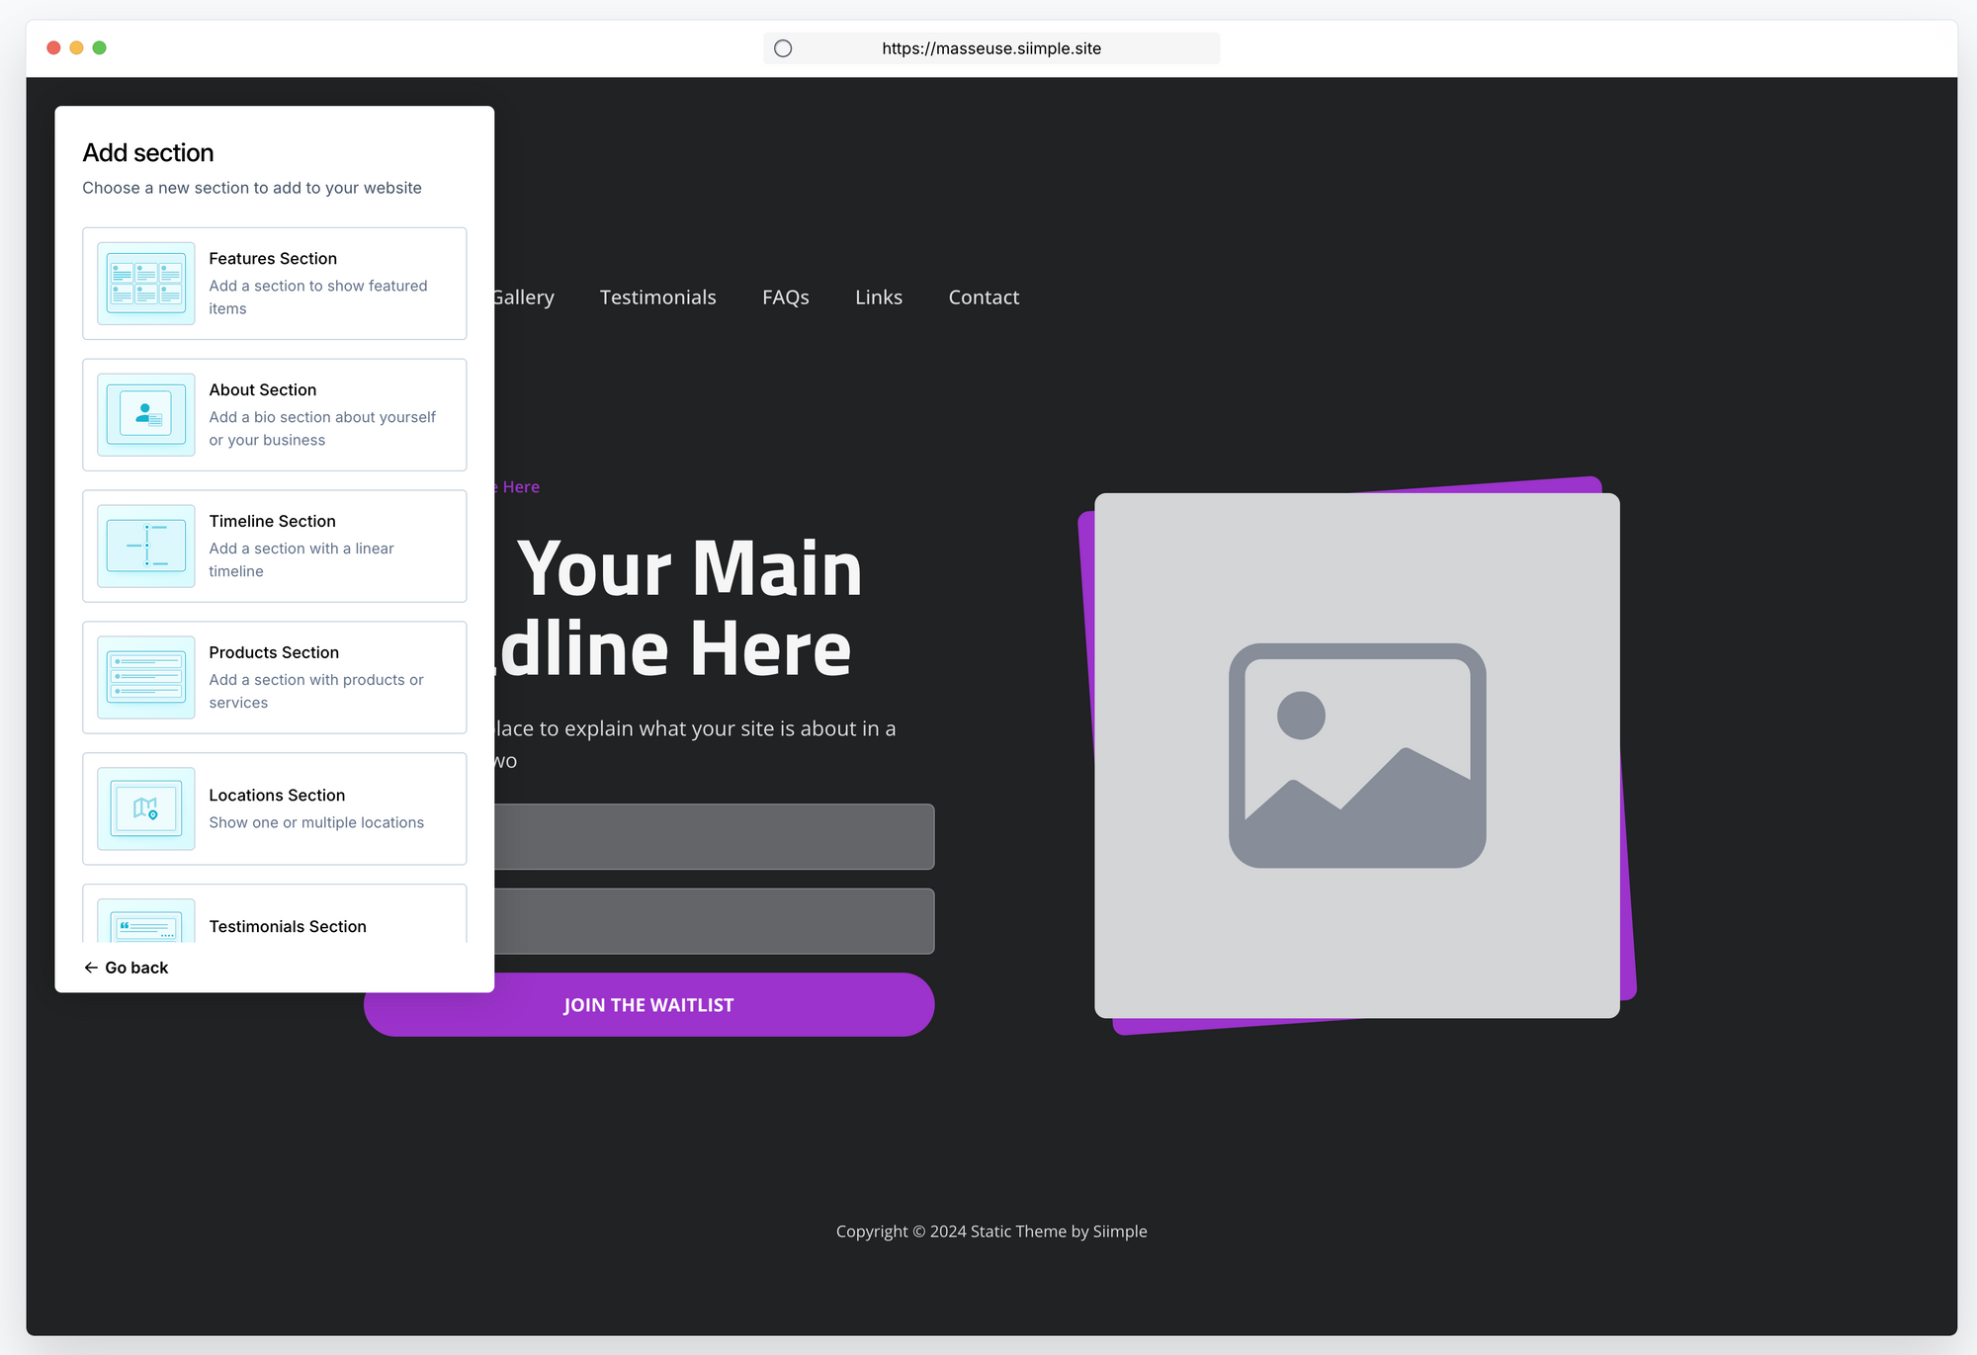This screenshot has height=1355, width=1977.
Task: Click the Timeline Section layout icon
Action: tap(144, 546)
